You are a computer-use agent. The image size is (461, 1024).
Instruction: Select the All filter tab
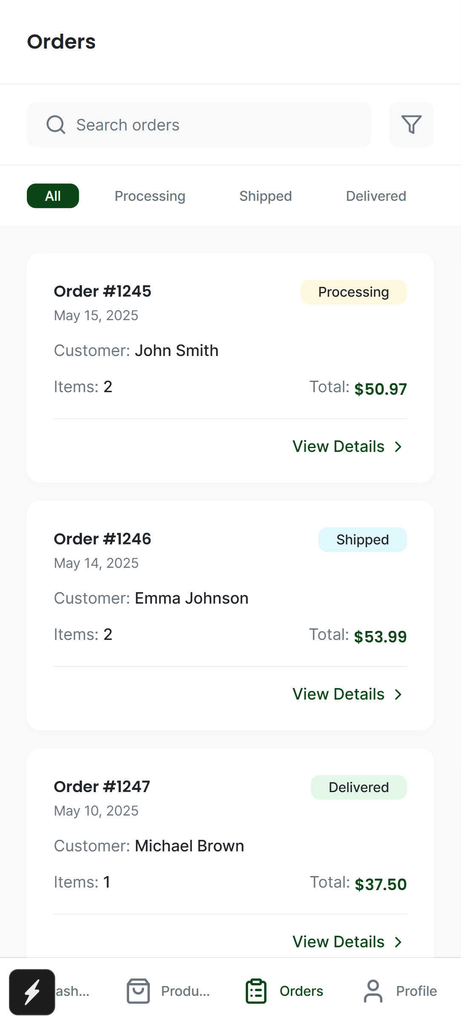tap(53, 196)
